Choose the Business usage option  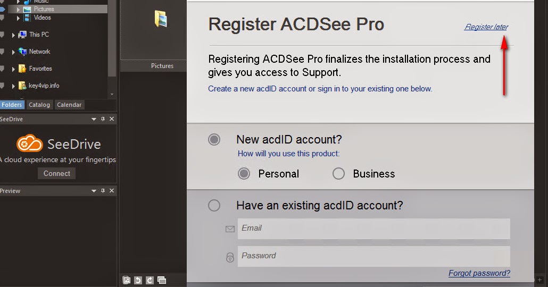pos(338,174)
